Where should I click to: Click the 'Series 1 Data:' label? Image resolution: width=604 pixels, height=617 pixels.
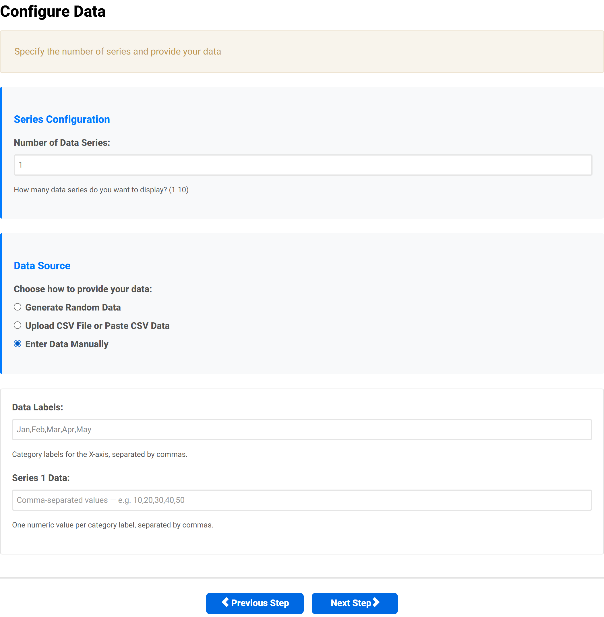(41, 478)
